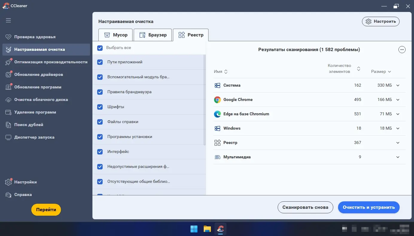Click the Диспетчер запуска monitor icon

tap(8, 137)
